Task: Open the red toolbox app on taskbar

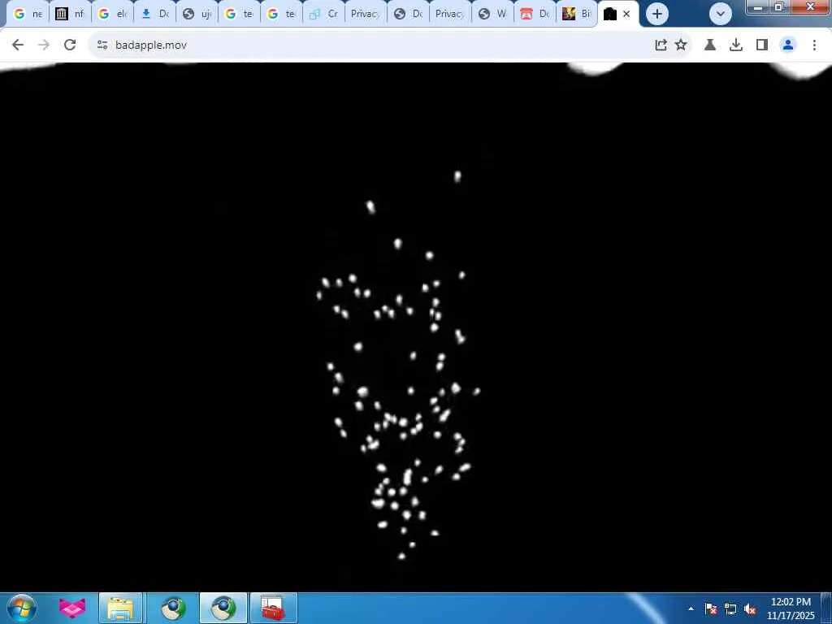Action: point(273,609)
